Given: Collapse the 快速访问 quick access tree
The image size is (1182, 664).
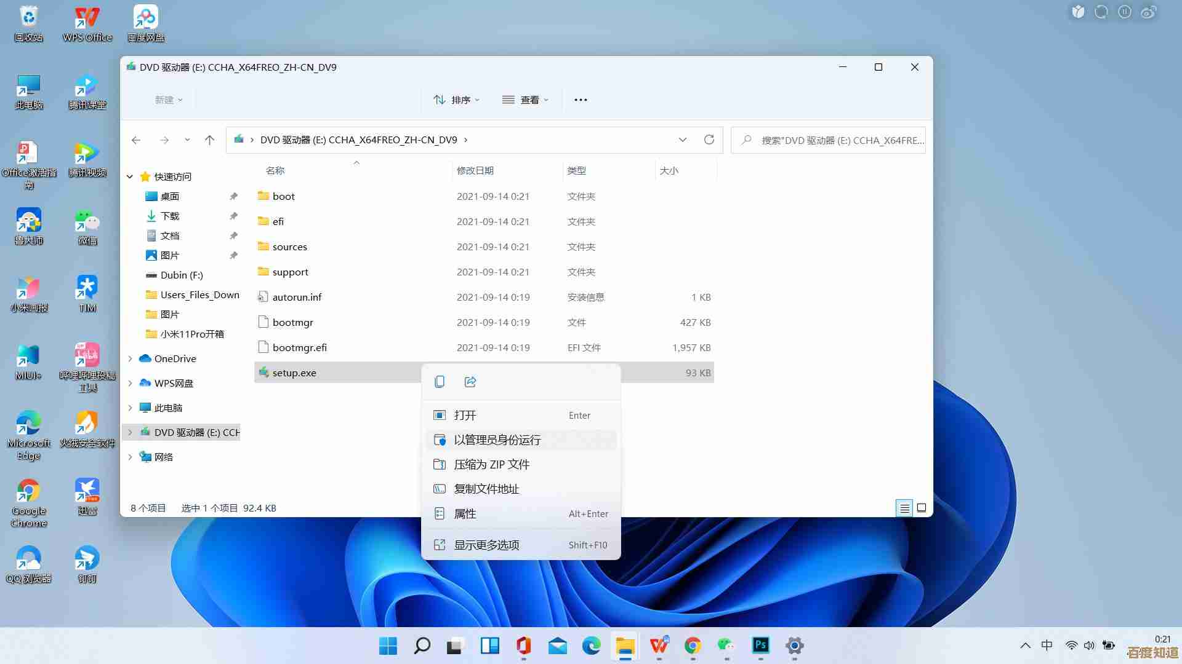Looking at the screenshot, I should pyautogui.click(x=130, y=176).
